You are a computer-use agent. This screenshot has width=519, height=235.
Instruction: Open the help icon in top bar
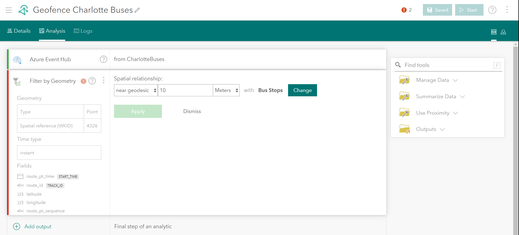(x=492, y=10)
